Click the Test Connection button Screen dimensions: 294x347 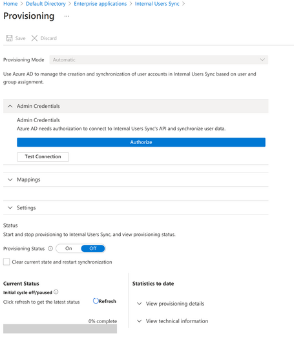click(x=43, y=156)
